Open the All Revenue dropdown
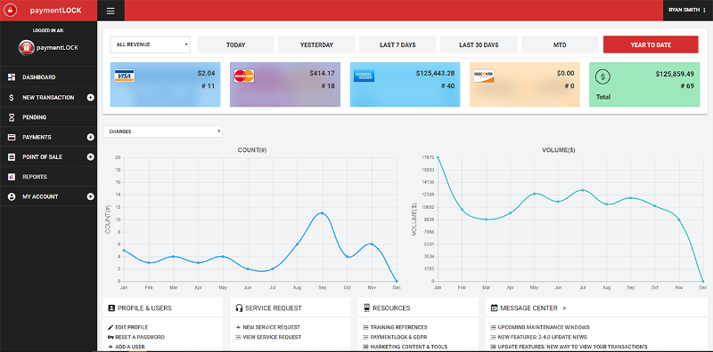This screenshot has width=713, height=352. tap(150, 45)
